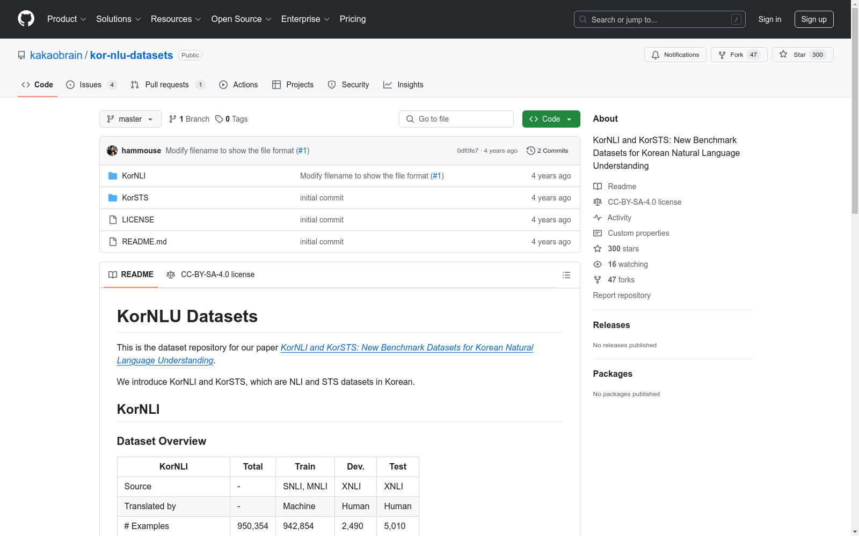The height and width of the screenshot is (536, 859).
Task: Click the GitHub logo icon
Action: coord(26,19)
